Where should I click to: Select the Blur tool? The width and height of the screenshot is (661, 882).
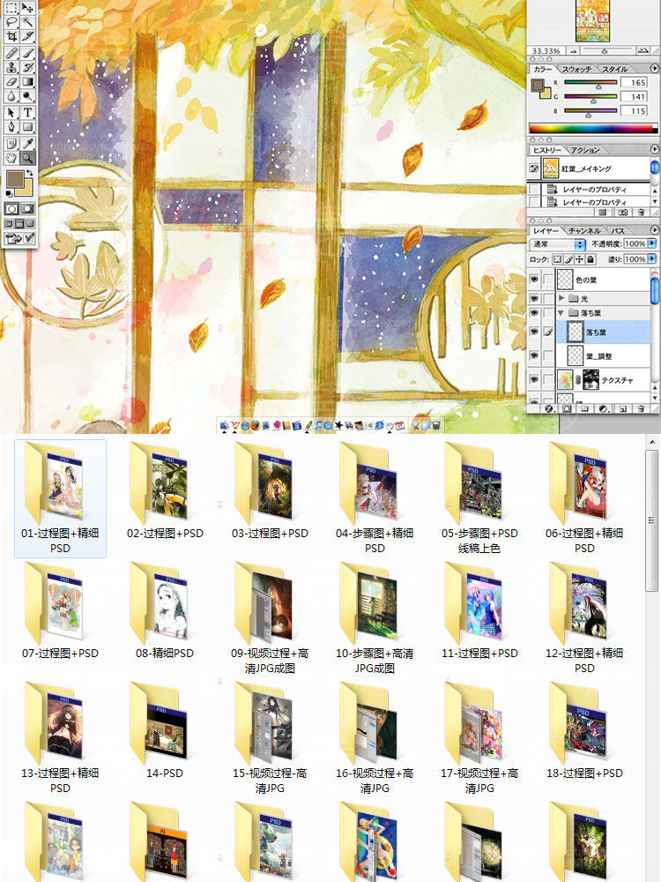click(x=11, y=97)
